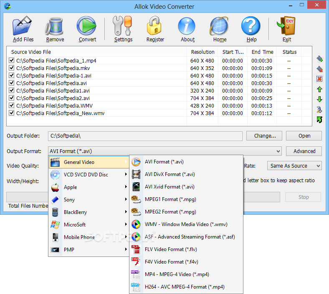Screen dimensions: 329x294
Task: Choose ASF - Advanced Streaming Format
Action: click(186, 237)
